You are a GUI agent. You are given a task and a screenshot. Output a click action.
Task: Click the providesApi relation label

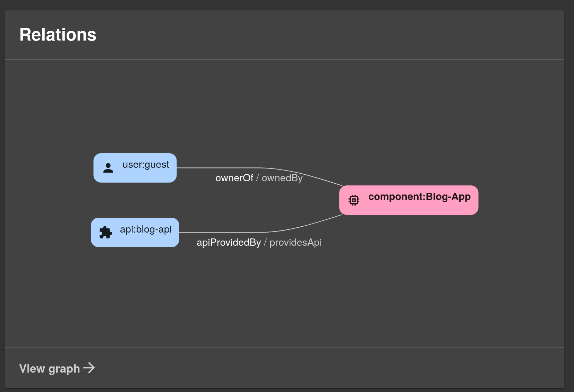click(295, 243)
